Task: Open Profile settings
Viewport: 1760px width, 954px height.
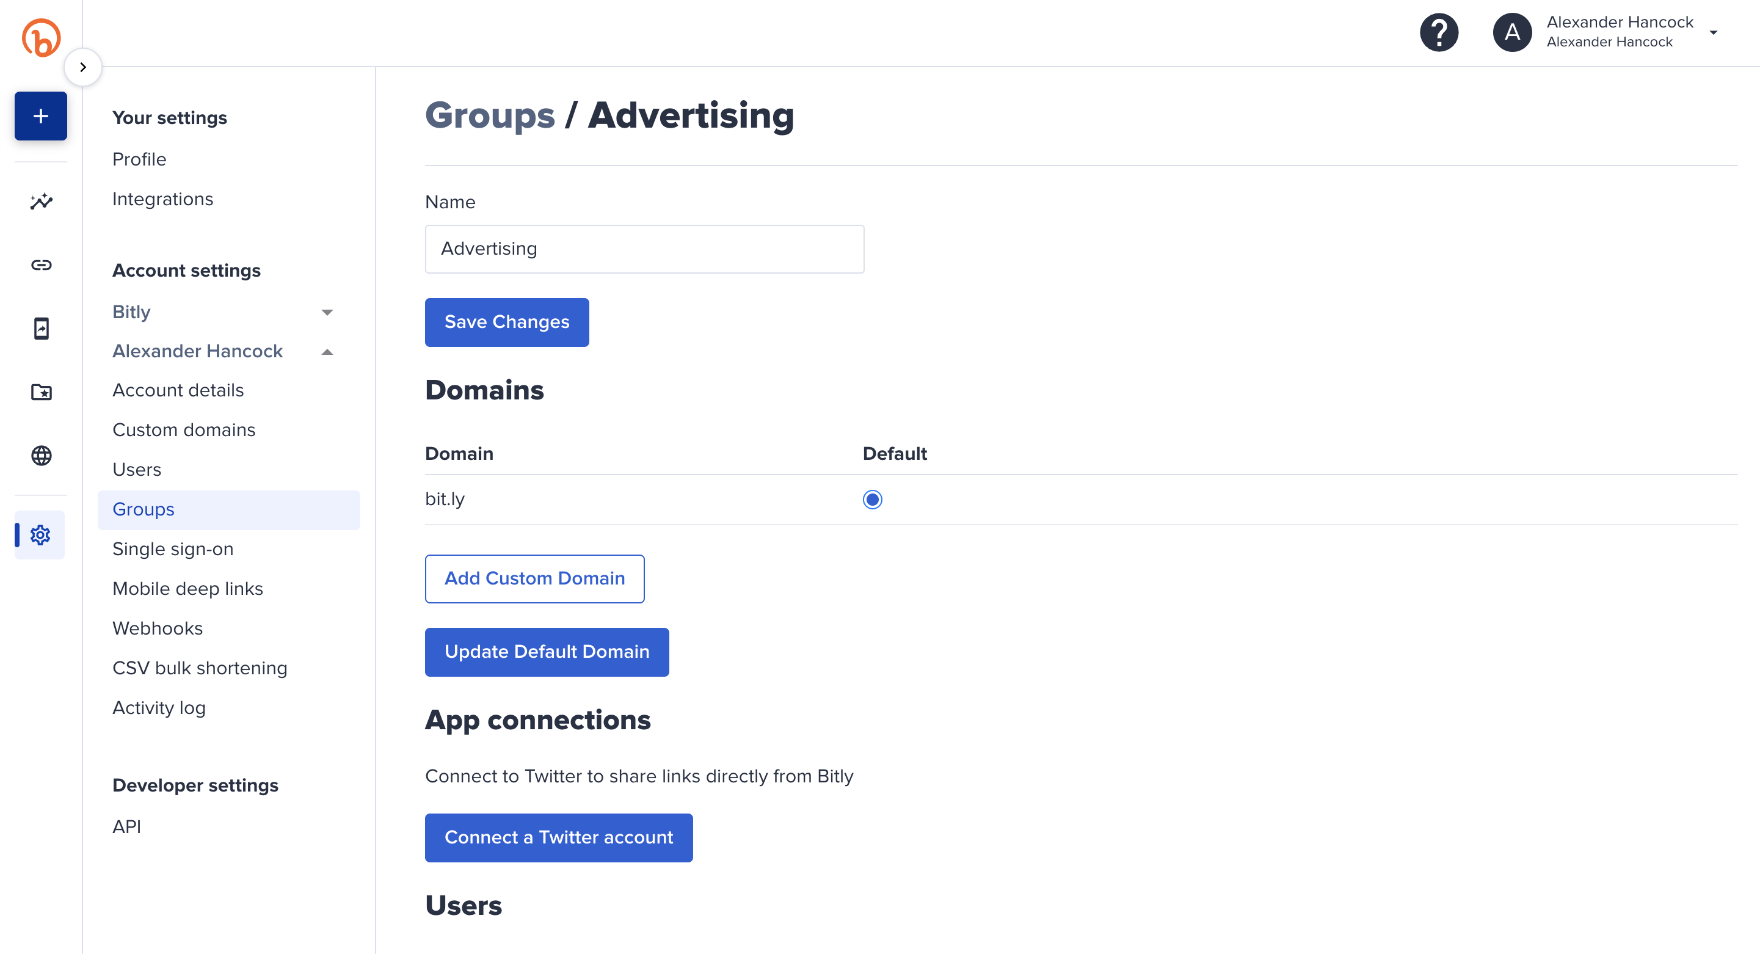Action: [x=139, y=159]
